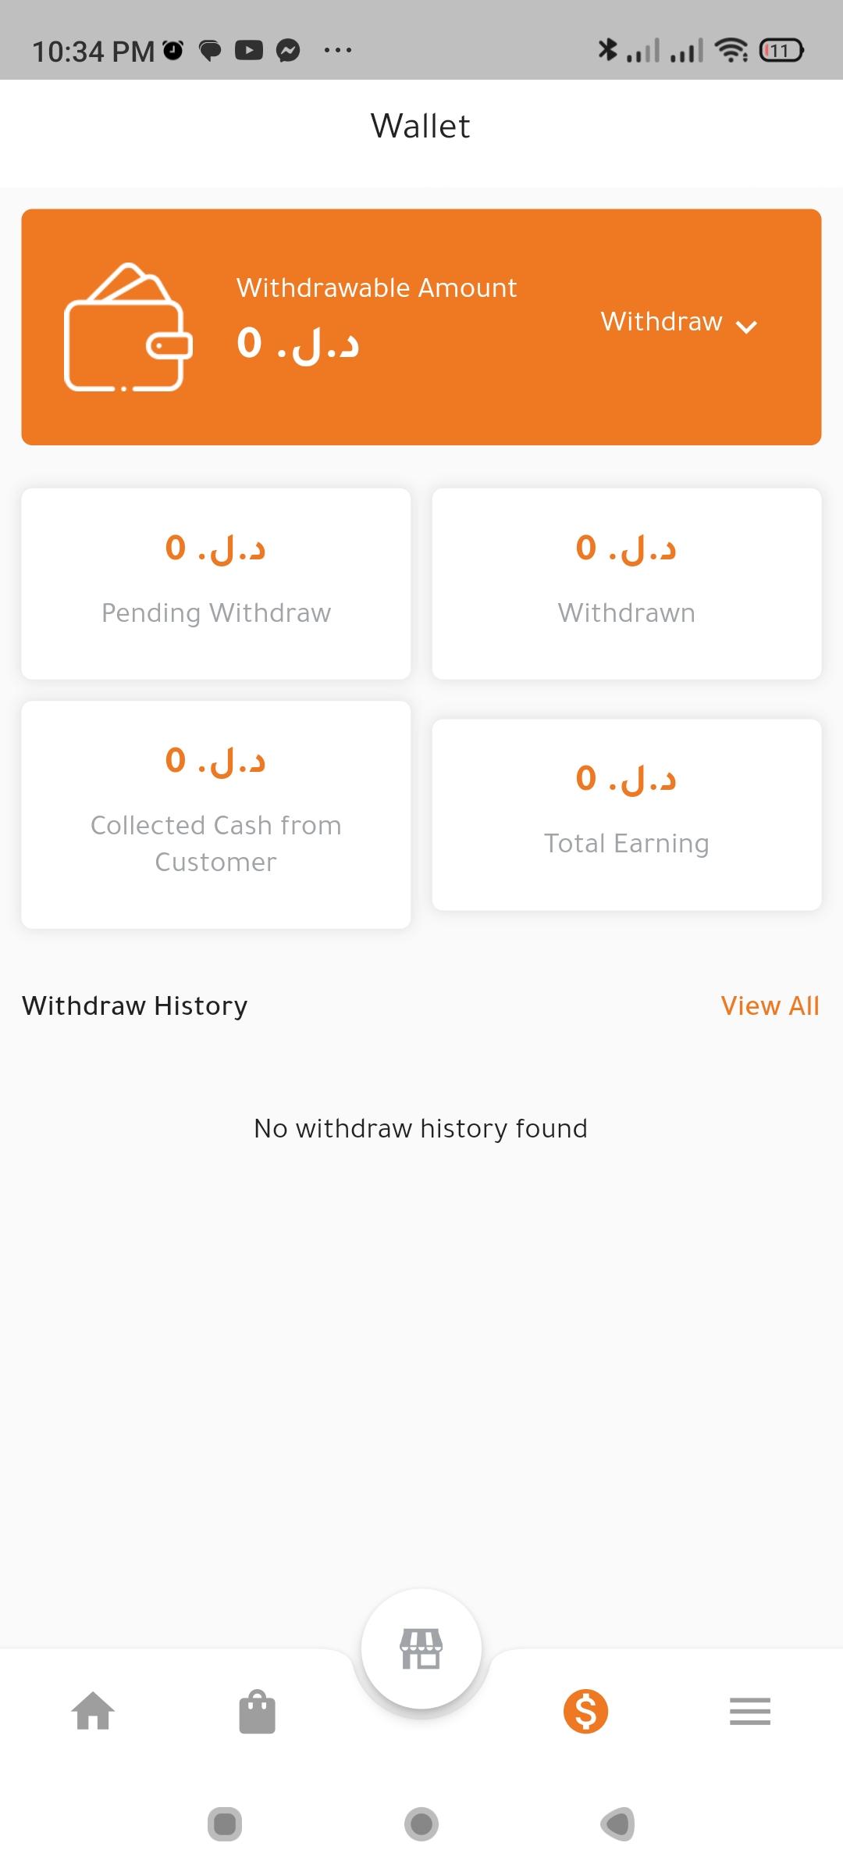Open the Pending Withdraw card

point(216,584)
